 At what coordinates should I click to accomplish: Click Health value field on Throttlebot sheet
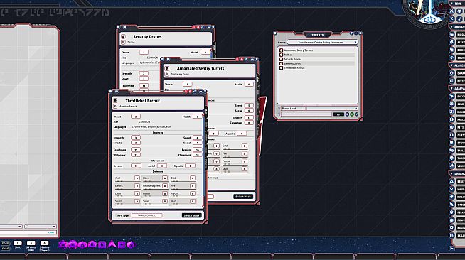pos(197,117)
